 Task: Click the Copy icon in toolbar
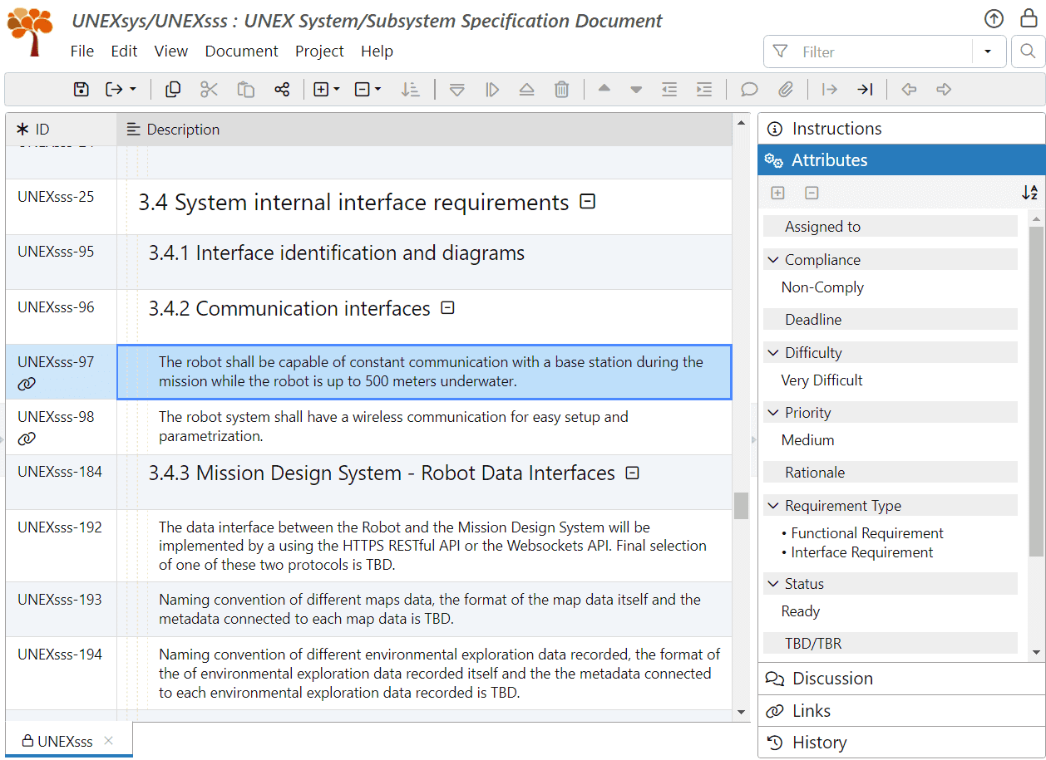(173, 90)
